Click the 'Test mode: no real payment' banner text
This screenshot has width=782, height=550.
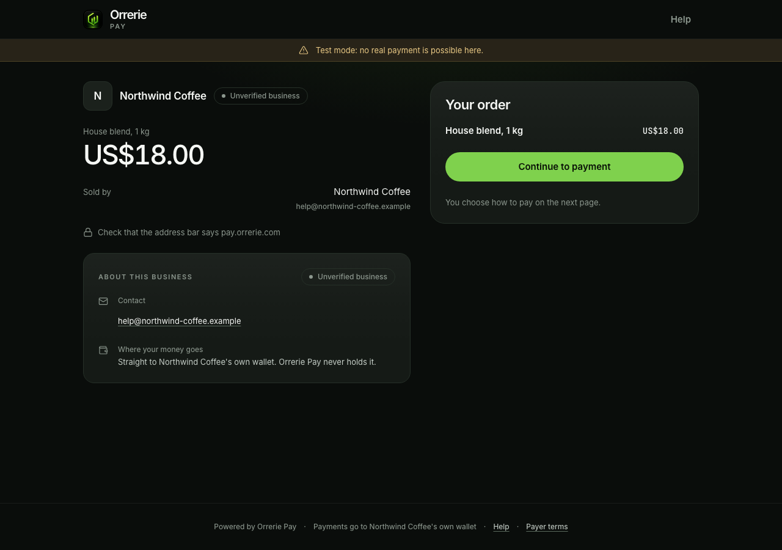click(x=400, y=50)
